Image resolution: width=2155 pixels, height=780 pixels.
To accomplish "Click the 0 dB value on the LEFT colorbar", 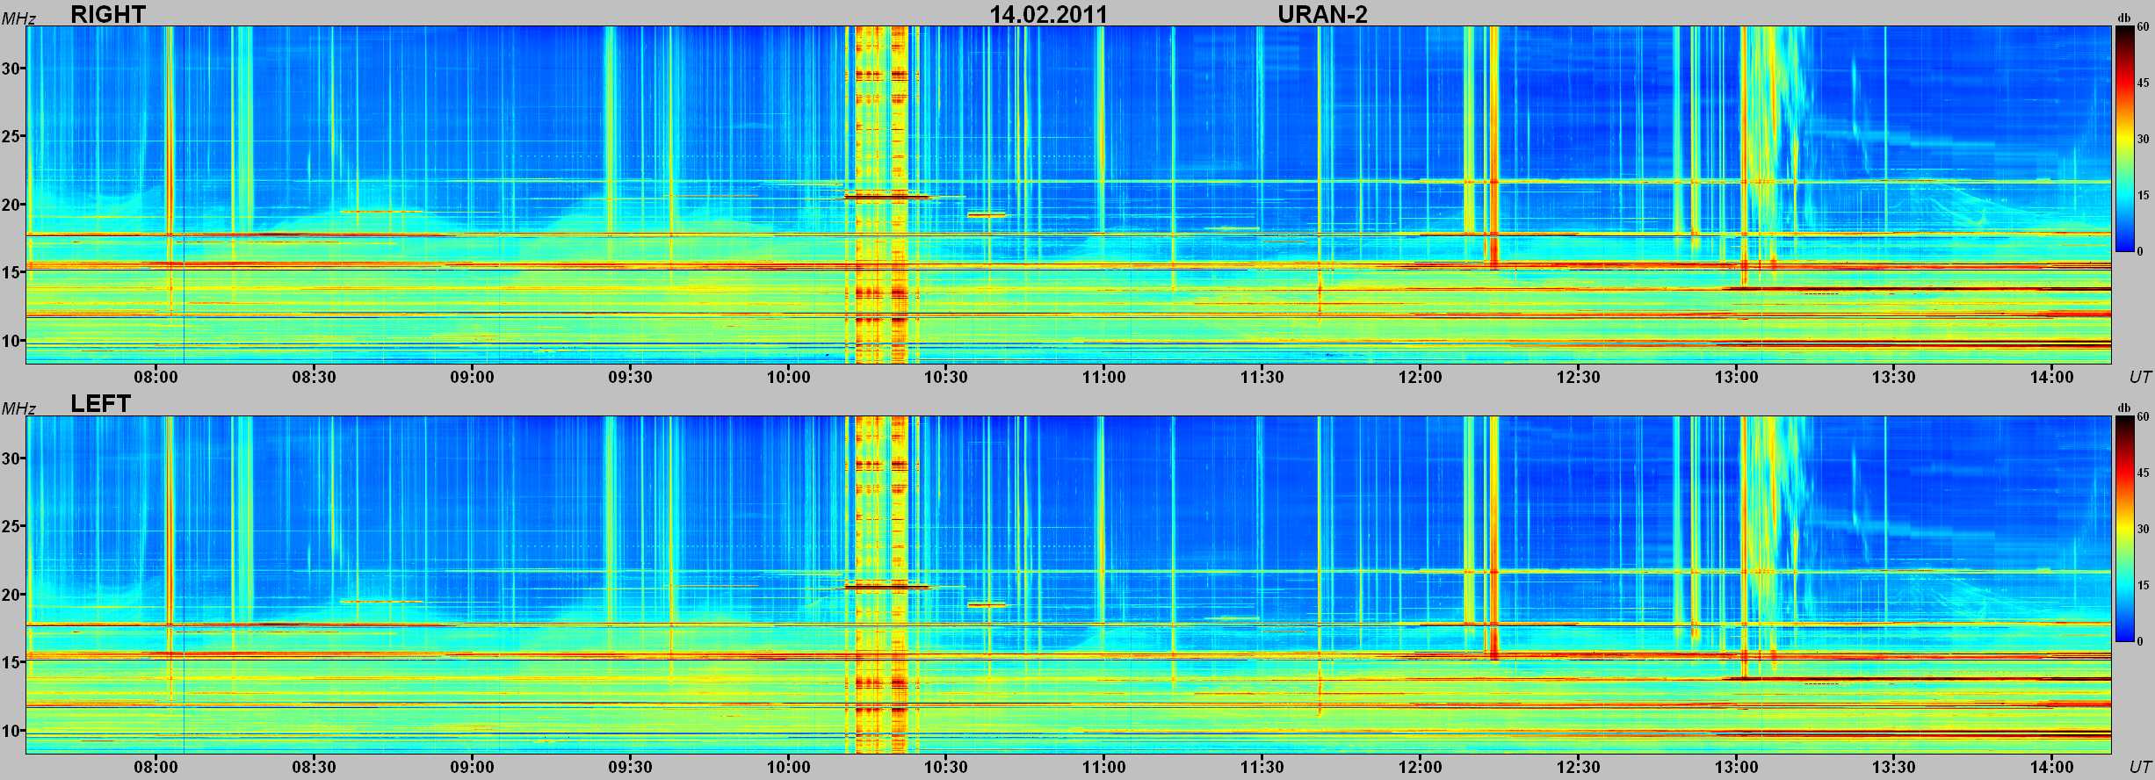I will coord(2140,641).
